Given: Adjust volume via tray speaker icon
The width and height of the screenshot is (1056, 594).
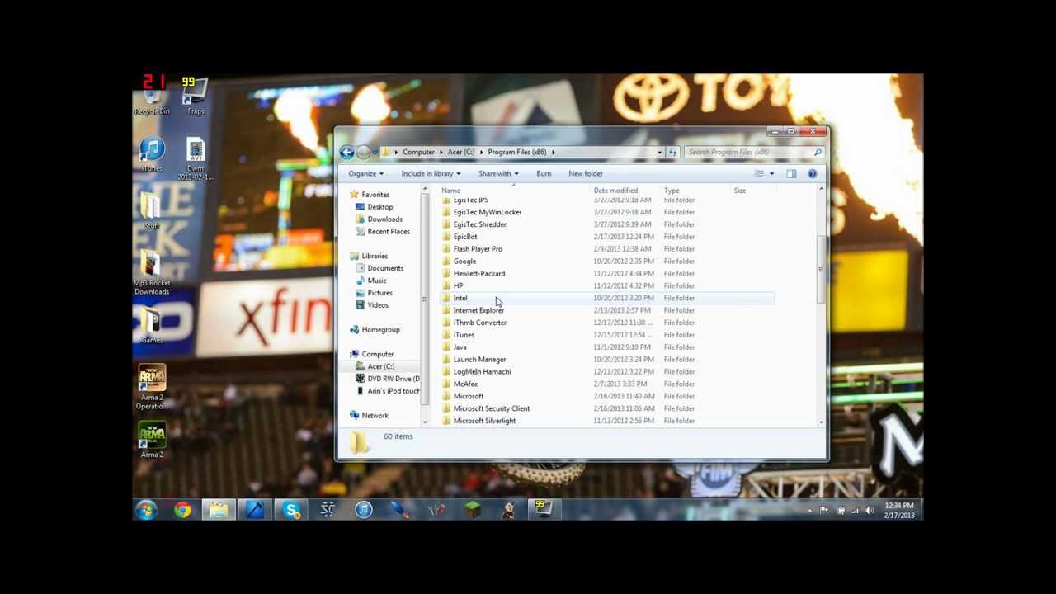Looking at the screenshot, I should (x=870, y=511).
